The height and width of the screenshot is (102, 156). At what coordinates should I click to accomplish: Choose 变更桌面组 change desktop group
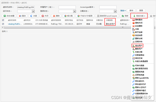pyautogui.click(x=138, y=55)
